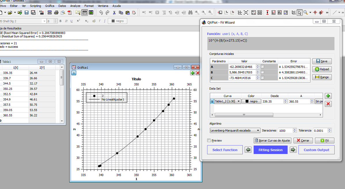Click the Undo arrow icon
Viewport: 345px width, 189px height.
101,13
